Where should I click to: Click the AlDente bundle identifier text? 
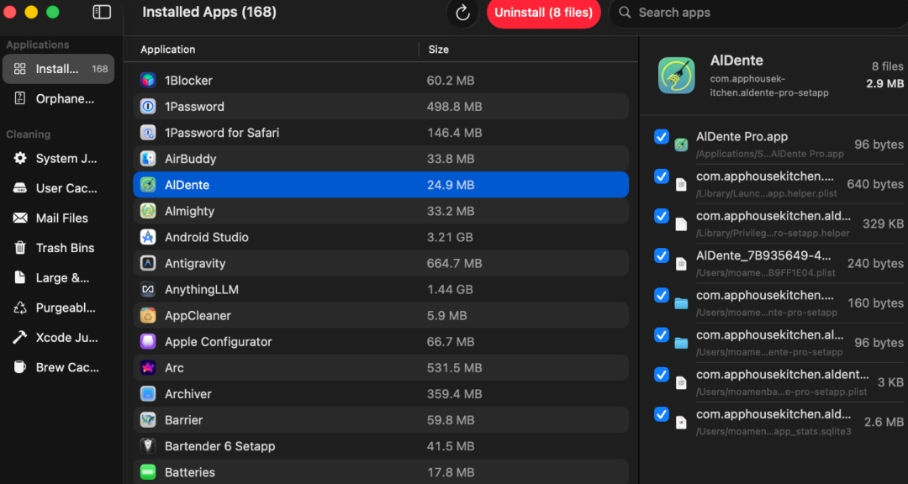(769, 86)
